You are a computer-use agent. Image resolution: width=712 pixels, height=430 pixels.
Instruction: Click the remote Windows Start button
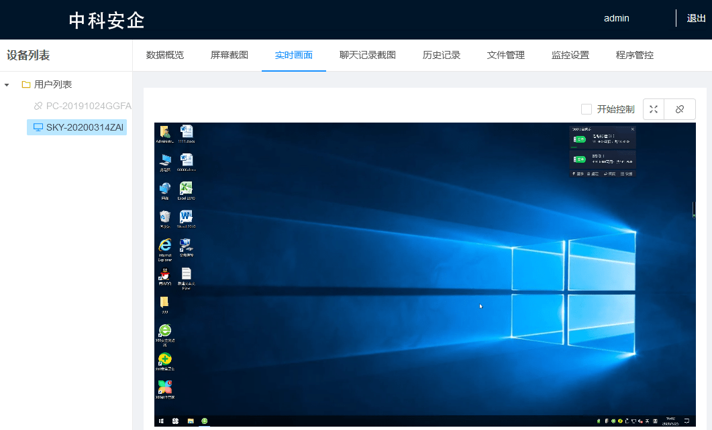(161, 421)
